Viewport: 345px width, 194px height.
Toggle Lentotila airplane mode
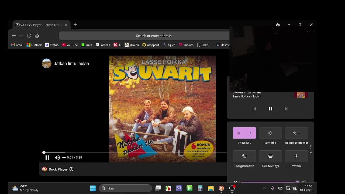tap(270, 133)
